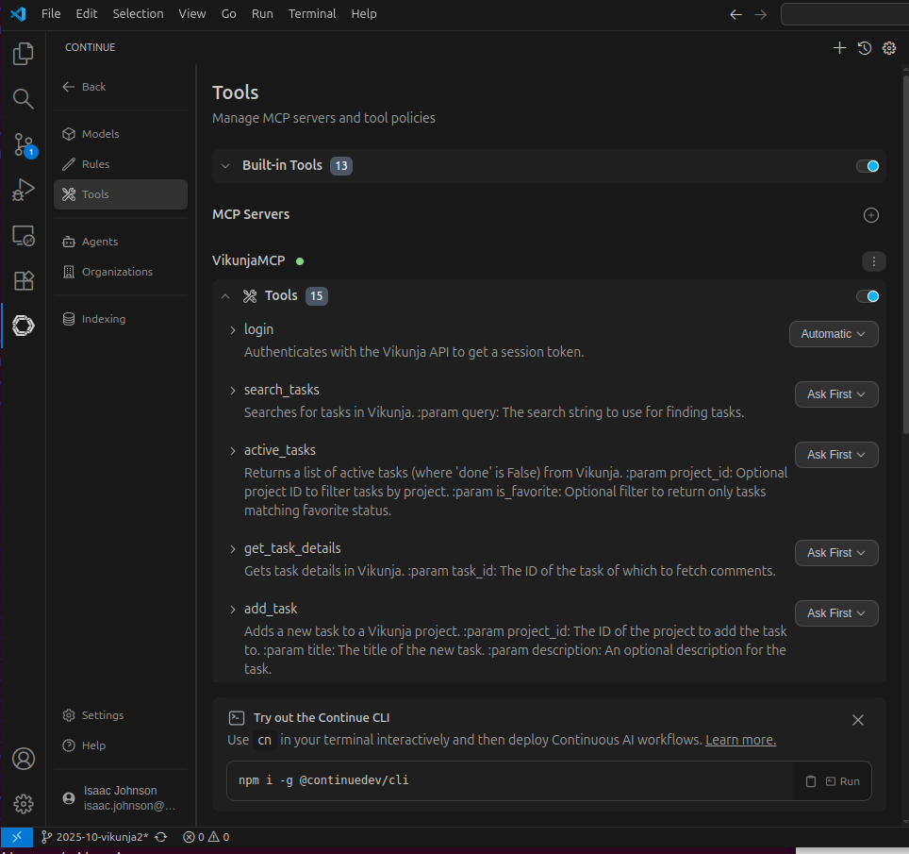
Task: Click the copy npm command icon
Action: click(811, 781)
